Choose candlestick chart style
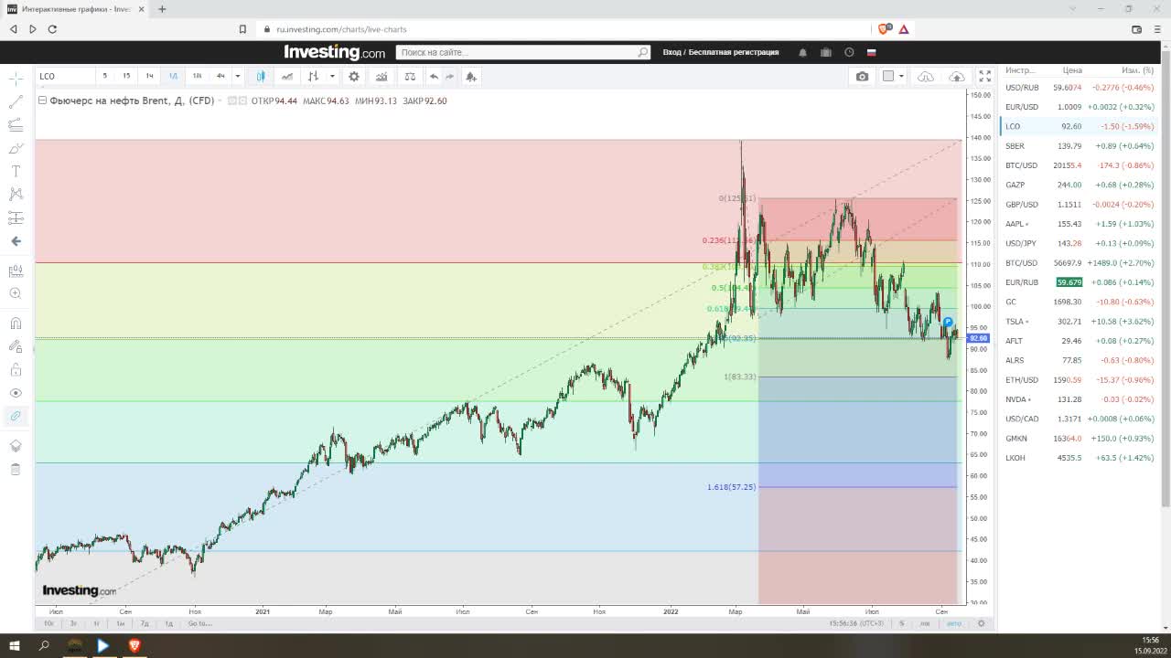 (261, 76)
